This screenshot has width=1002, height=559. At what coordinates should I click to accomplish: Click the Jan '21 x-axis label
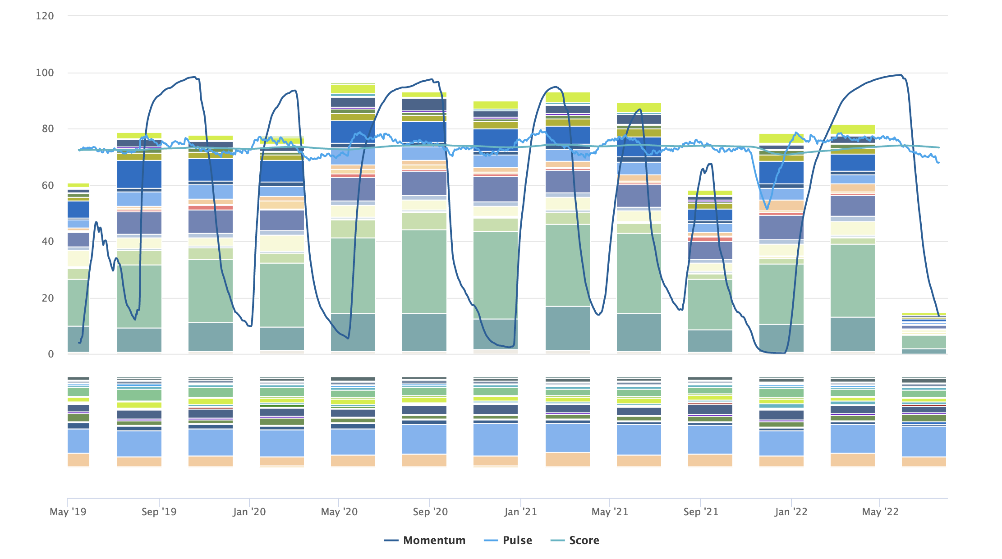[x=520, y=512]
